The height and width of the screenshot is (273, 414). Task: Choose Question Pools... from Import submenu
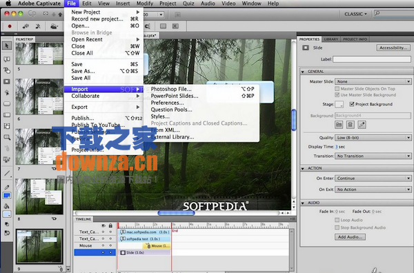[x=202, y=110]
